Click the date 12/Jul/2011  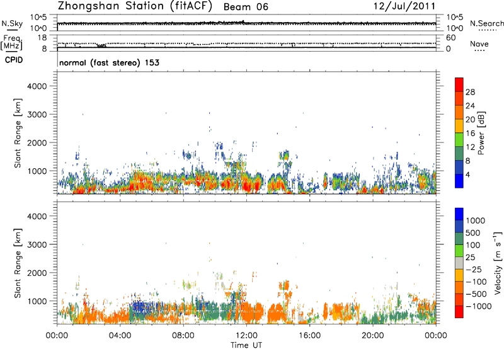click(404, 6)
